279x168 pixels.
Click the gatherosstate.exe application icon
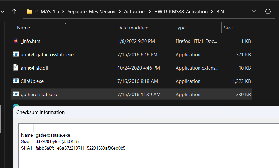click(16, 94)
